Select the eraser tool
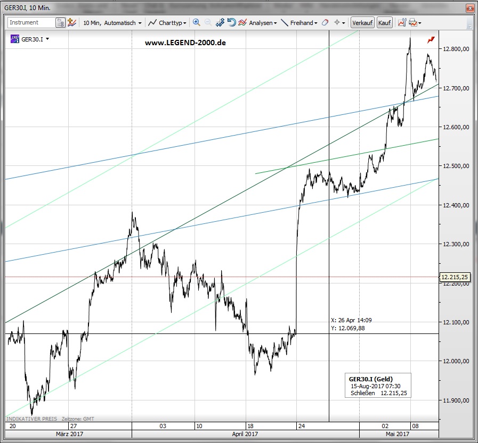This screenshot has width=478, height=443. coord(325,23)
